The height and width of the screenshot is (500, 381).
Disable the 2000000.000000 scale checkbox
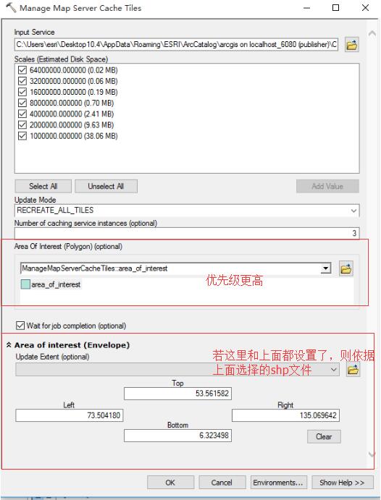tap(22, 124)
